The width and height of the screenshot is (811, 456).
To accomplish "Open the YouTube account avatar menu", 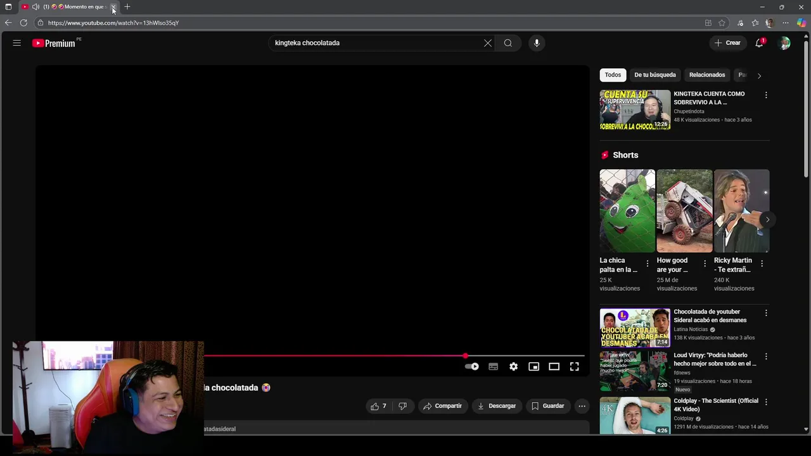I will coord(784,43).
